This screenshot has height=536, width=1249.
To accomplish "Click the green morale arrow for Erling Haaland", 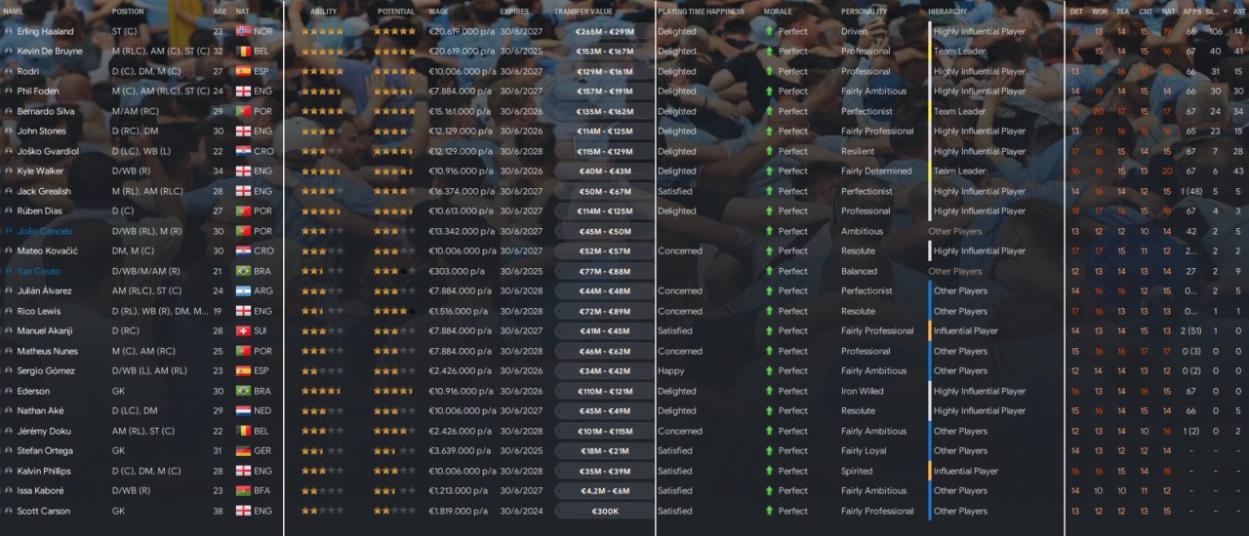I will click(x=769, y=31).
